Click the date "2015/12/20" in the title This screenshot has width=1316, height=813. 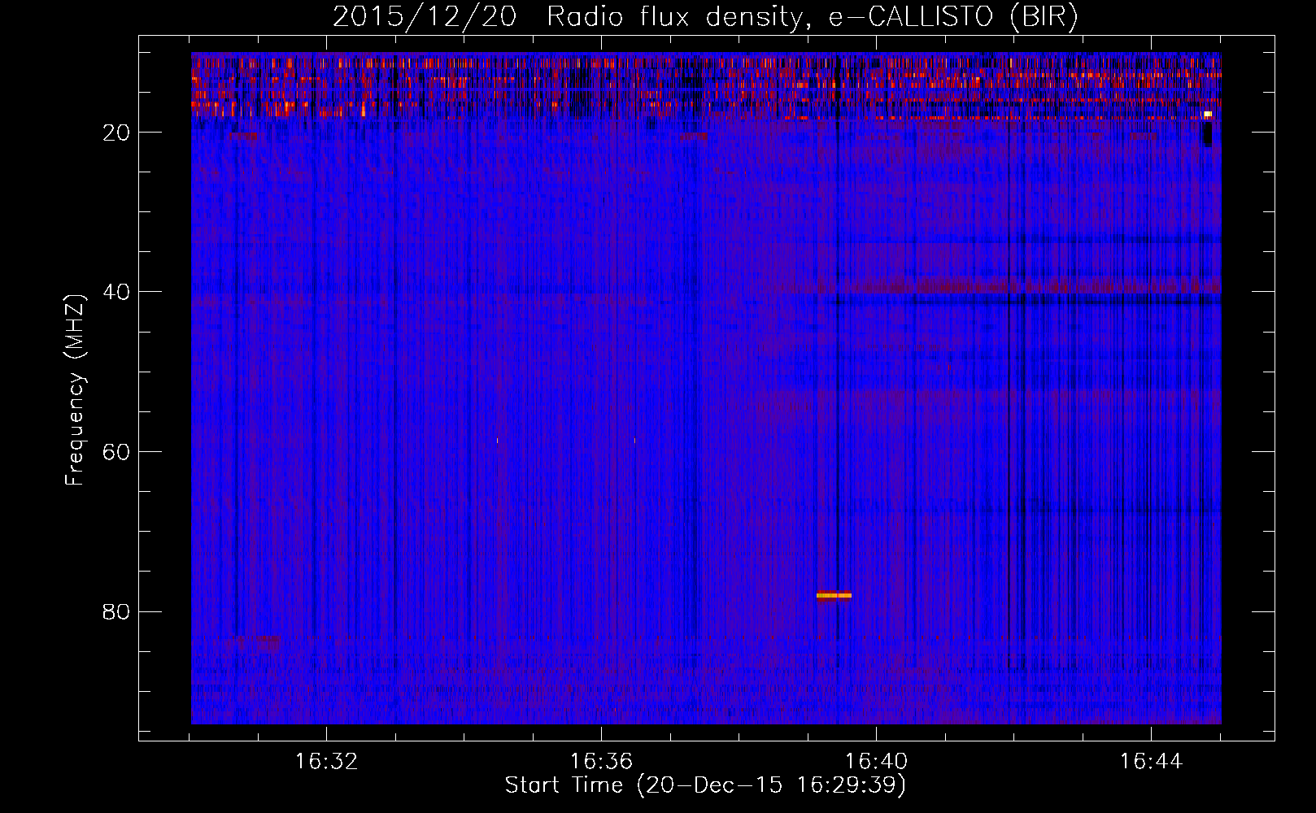point(424,16)
